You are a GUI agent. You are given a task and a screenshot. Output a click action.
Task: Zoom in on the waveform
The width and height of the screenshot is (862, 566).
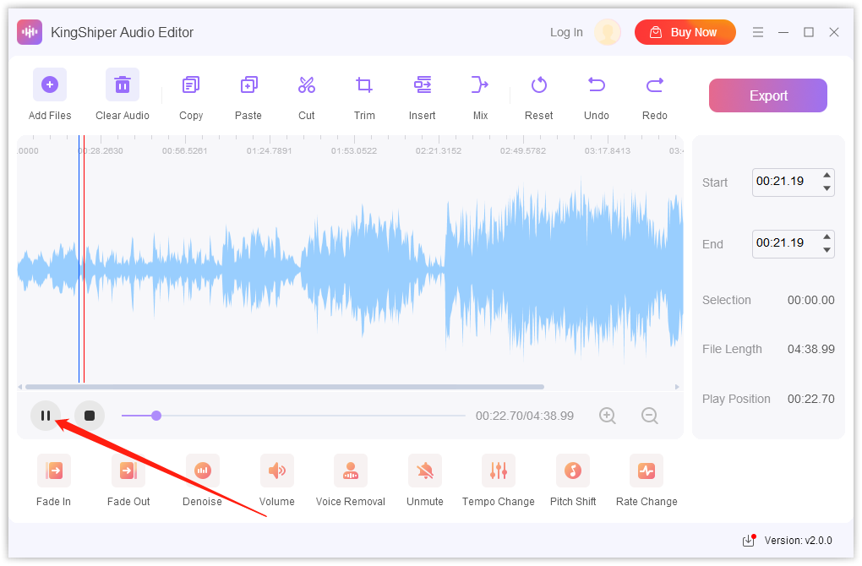click(x=608, y=416)
